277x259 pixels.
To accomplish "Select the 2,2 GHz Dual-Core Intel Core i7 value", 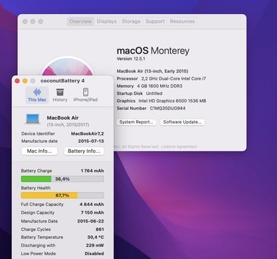I will [x=173, y=79].
